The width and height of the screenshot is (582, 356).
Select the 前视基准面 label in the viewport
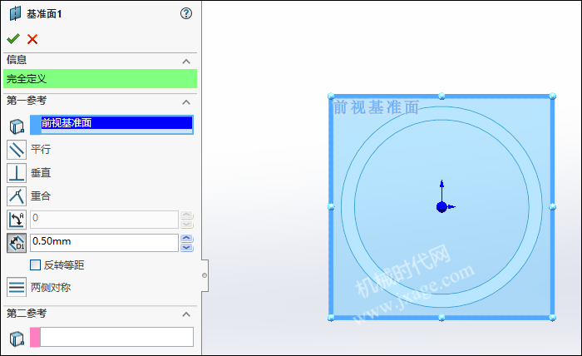click(377, 107)
